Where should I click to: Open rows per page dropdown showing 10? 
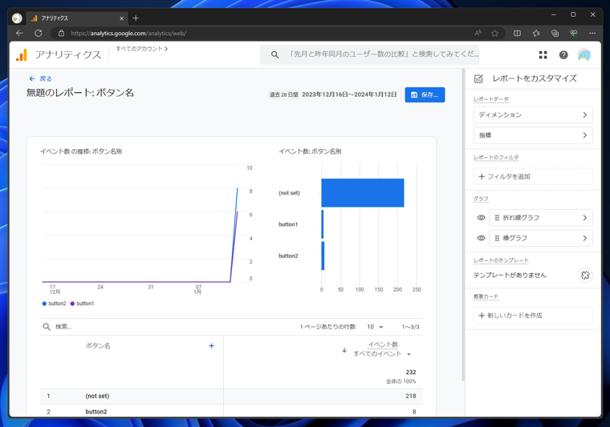(x=375, y=327)
